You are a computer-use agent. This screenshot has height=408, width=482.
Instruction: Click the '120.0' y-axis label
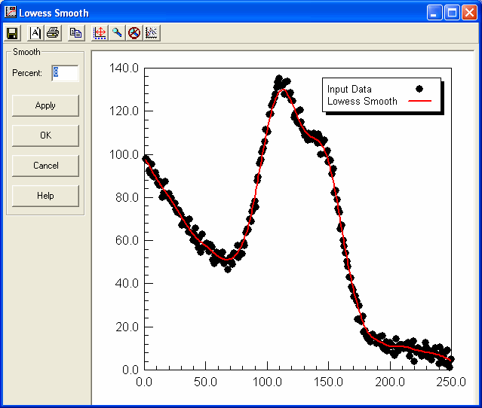tap(124, 111)
